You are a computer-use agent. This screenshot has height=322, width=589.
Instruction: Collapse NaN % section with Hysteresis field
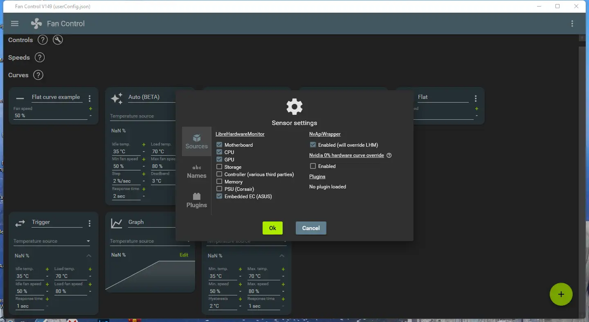pos(282,256)
